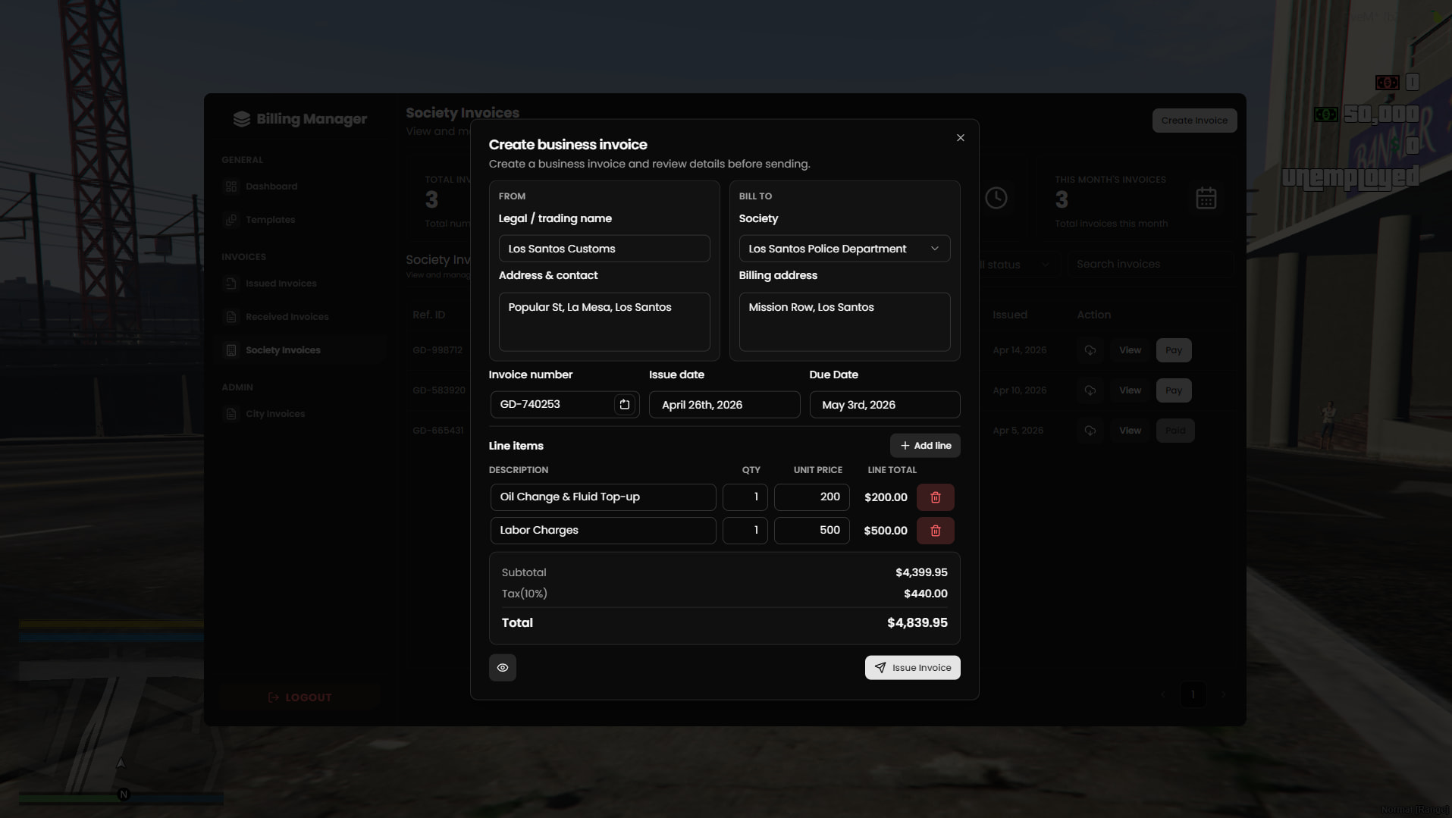Edit the Address & contact text area

point(604,321)
